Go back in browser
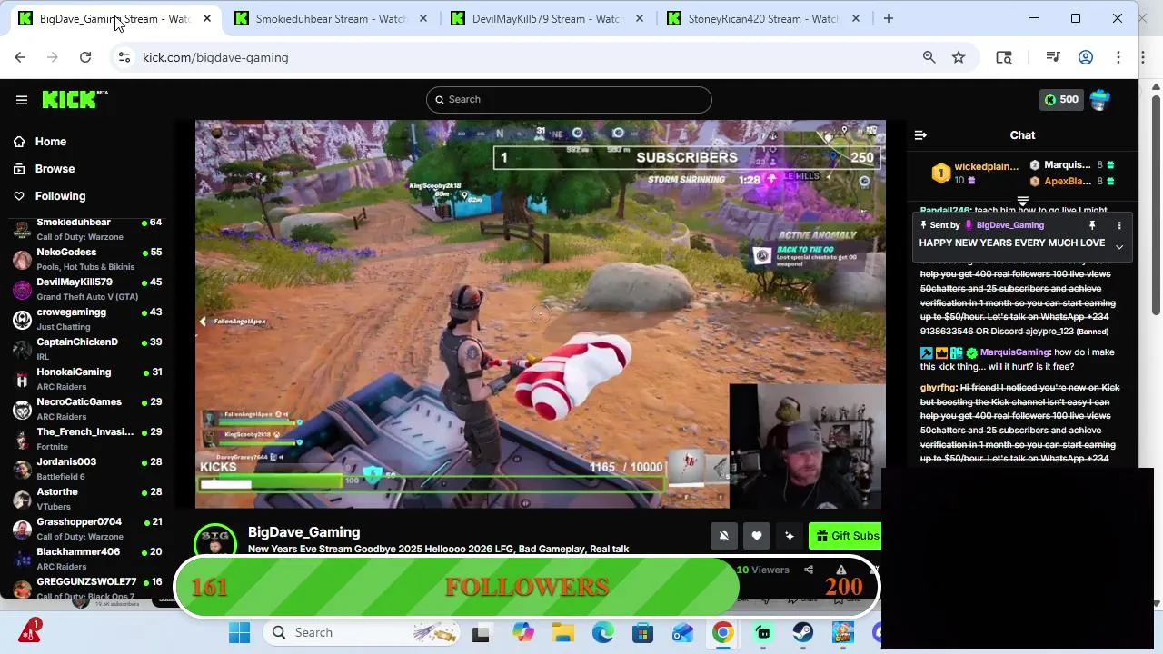 [x=20, y=57]
